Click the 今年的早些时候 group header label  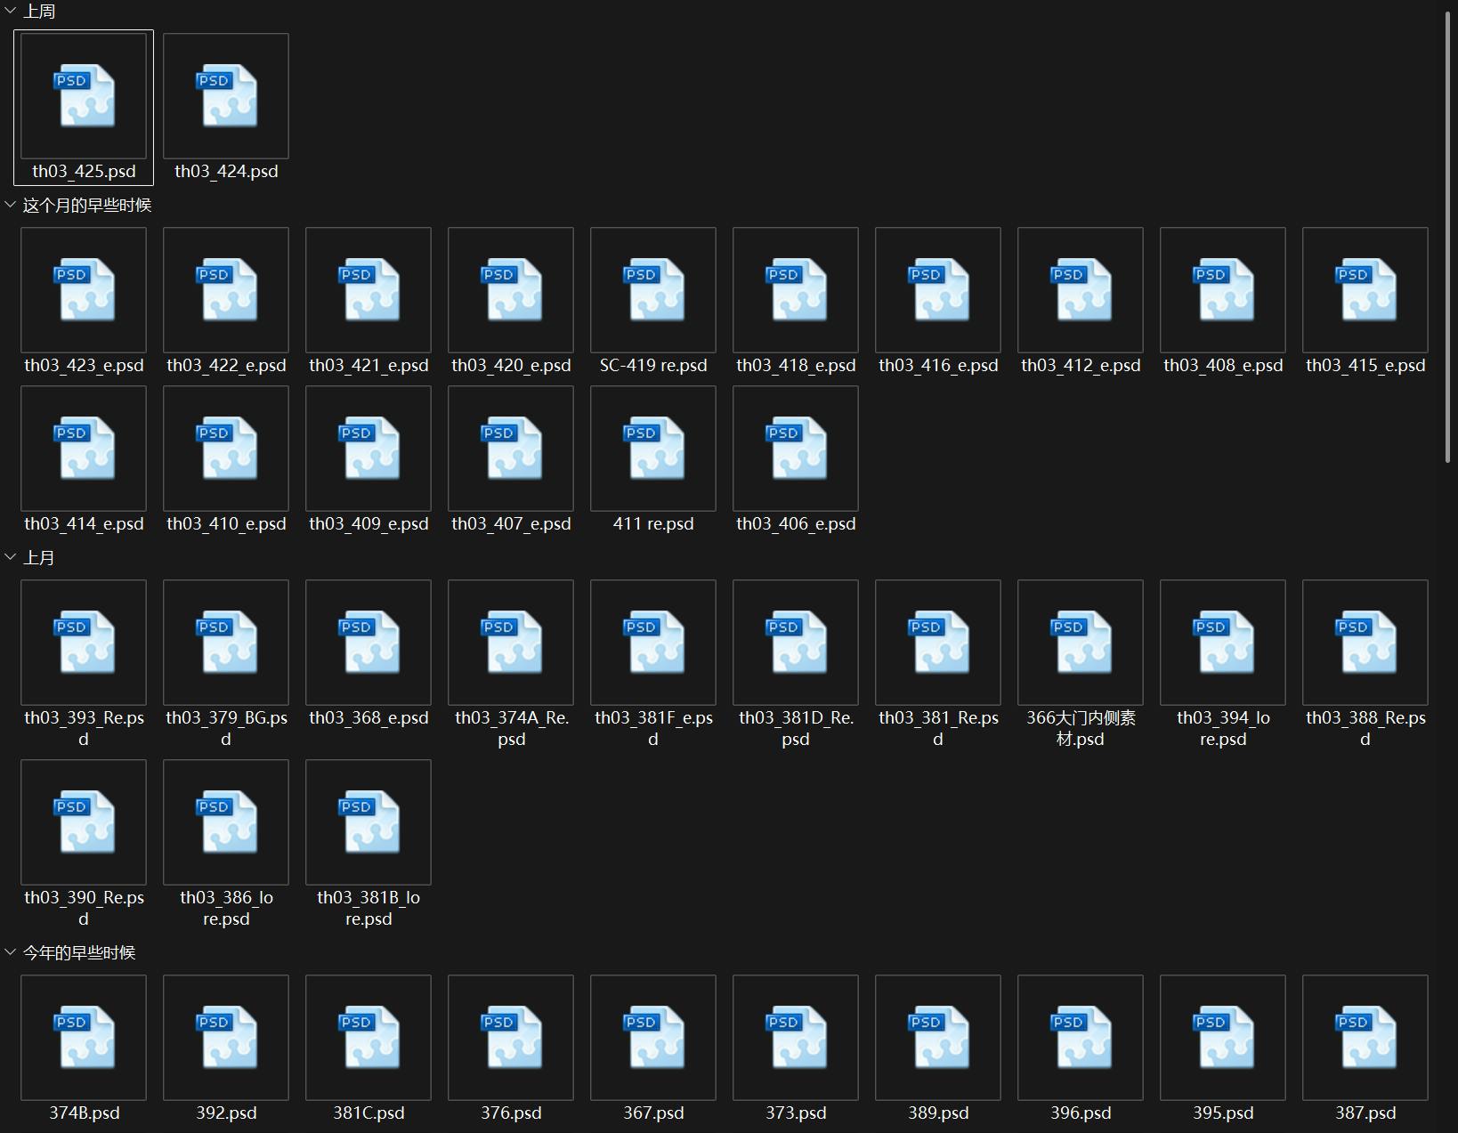pos(79,953)
